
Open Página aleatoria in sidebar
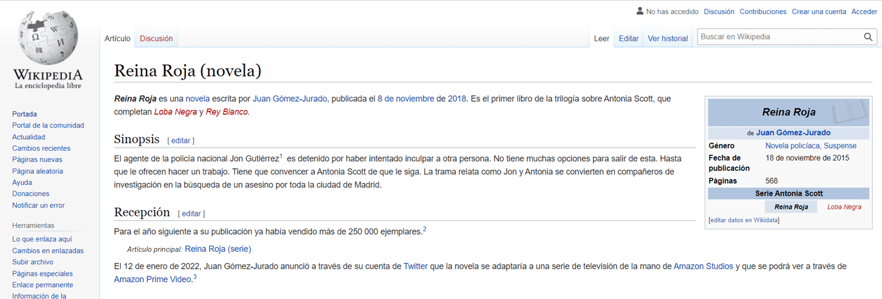click(x=37, y=171)
